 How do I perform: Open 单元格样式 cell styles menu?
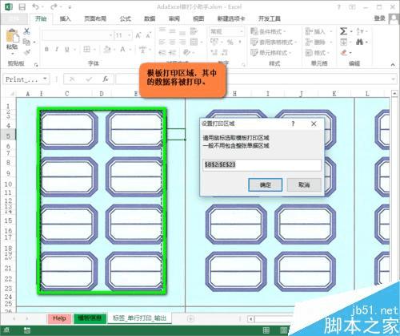point(270,53)
